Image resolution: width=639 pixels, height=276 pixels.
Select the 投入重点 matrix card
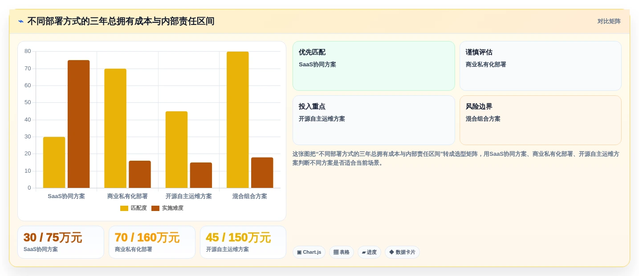click(374, 120)
